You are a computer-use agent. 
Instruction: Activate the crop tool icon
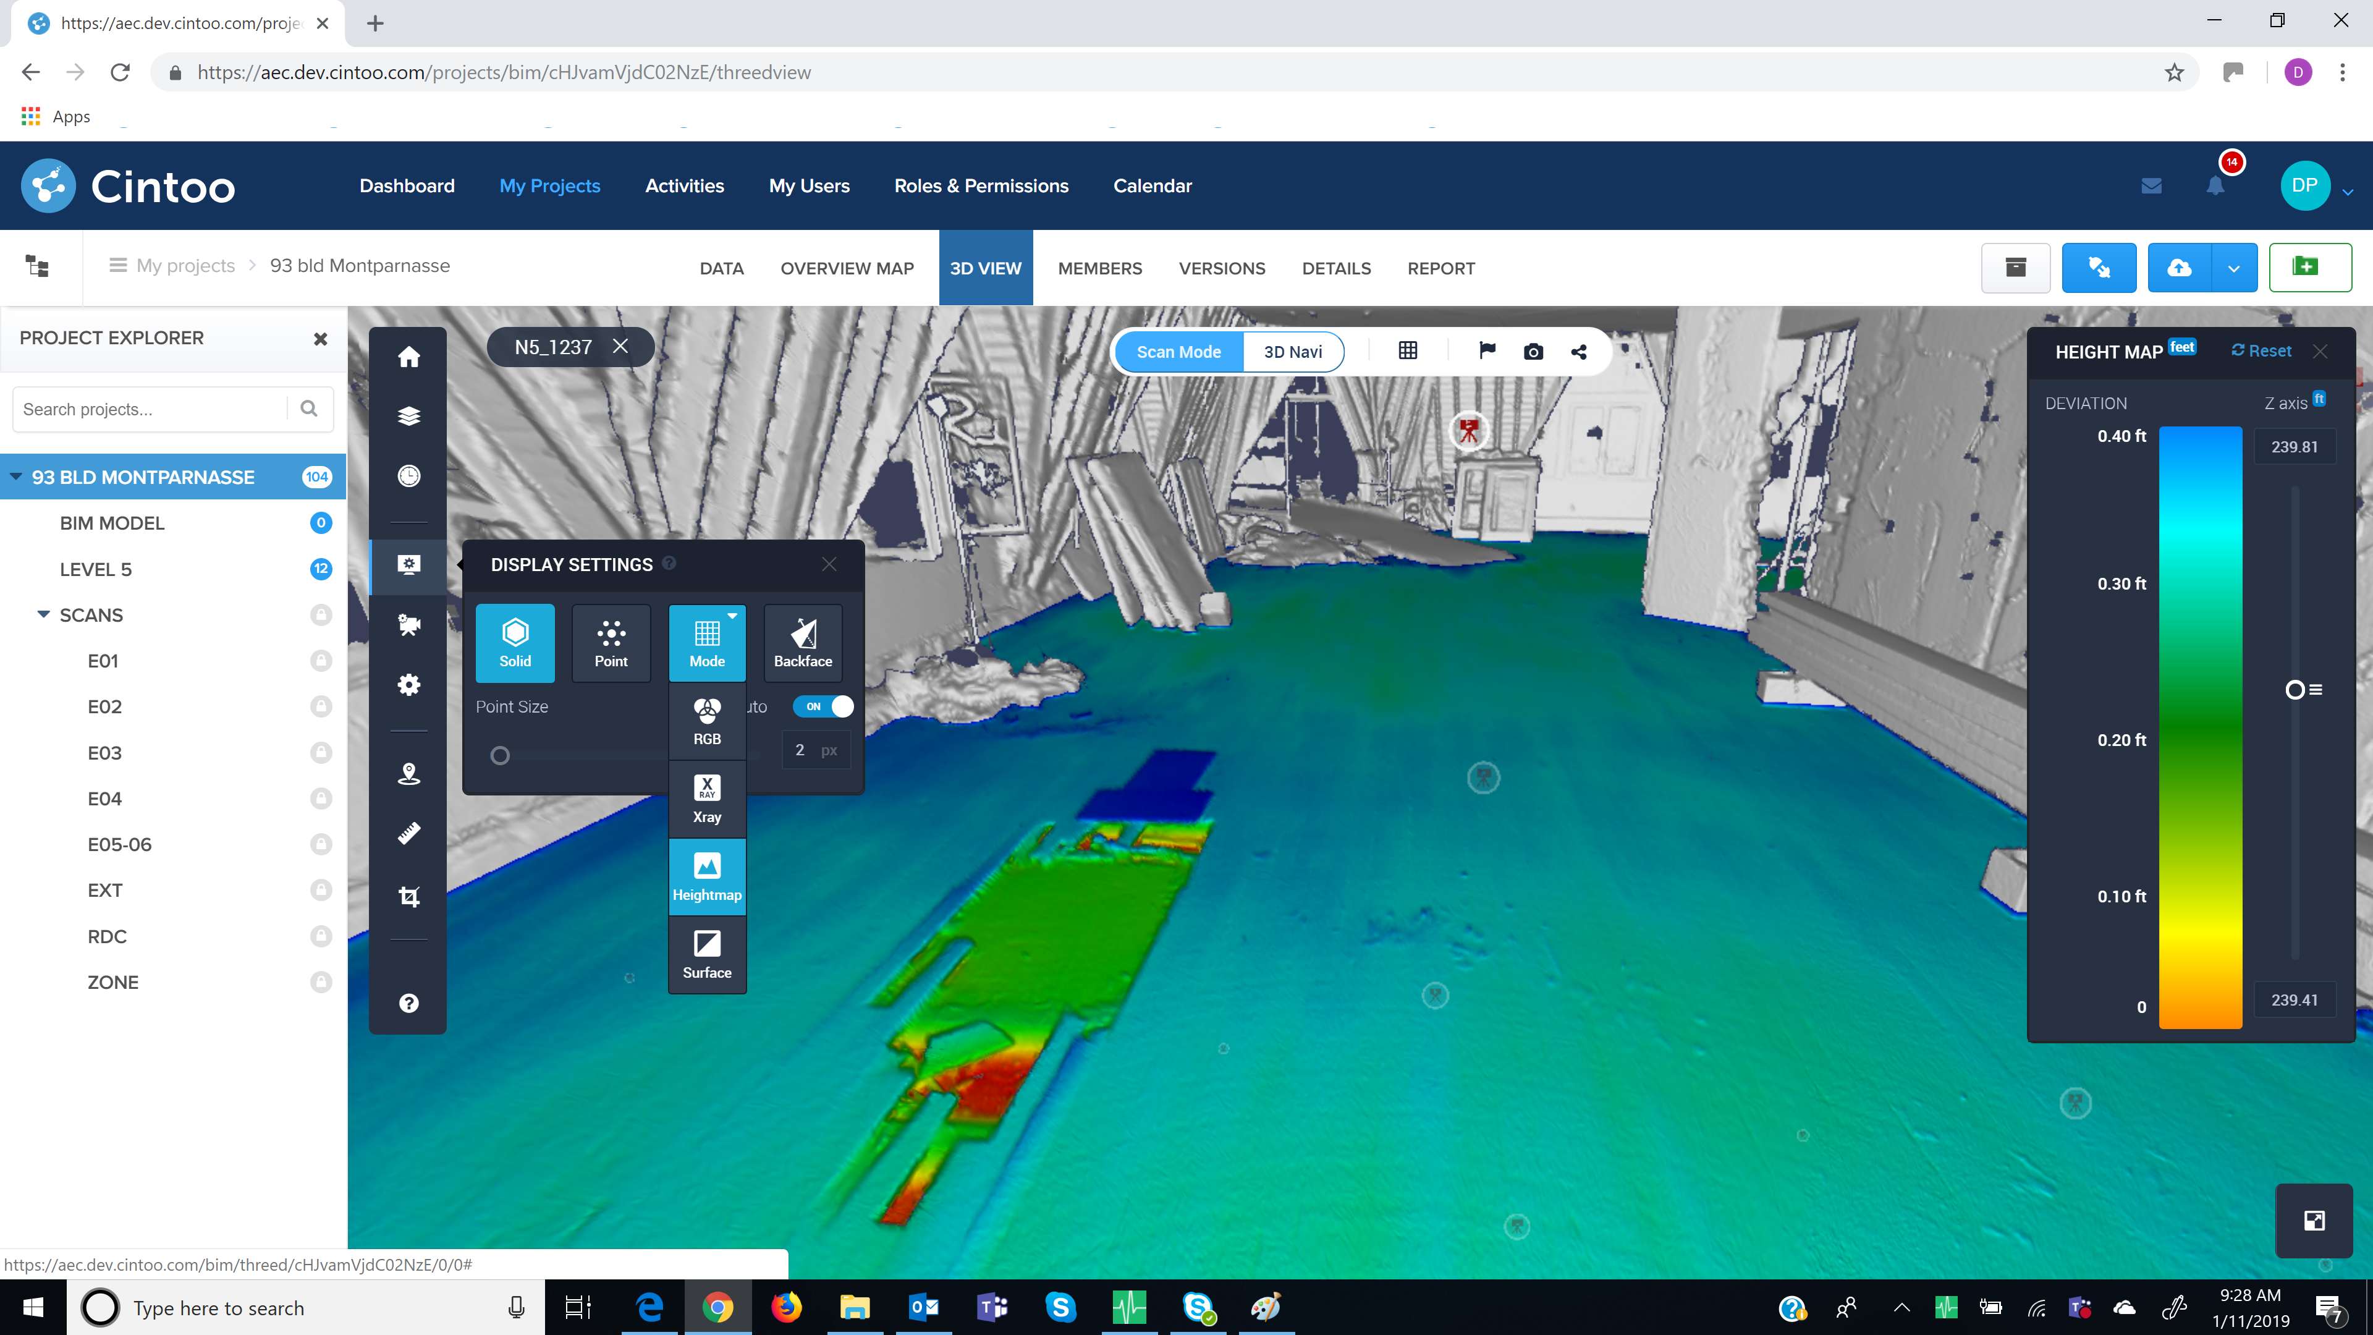click(409, 896)
